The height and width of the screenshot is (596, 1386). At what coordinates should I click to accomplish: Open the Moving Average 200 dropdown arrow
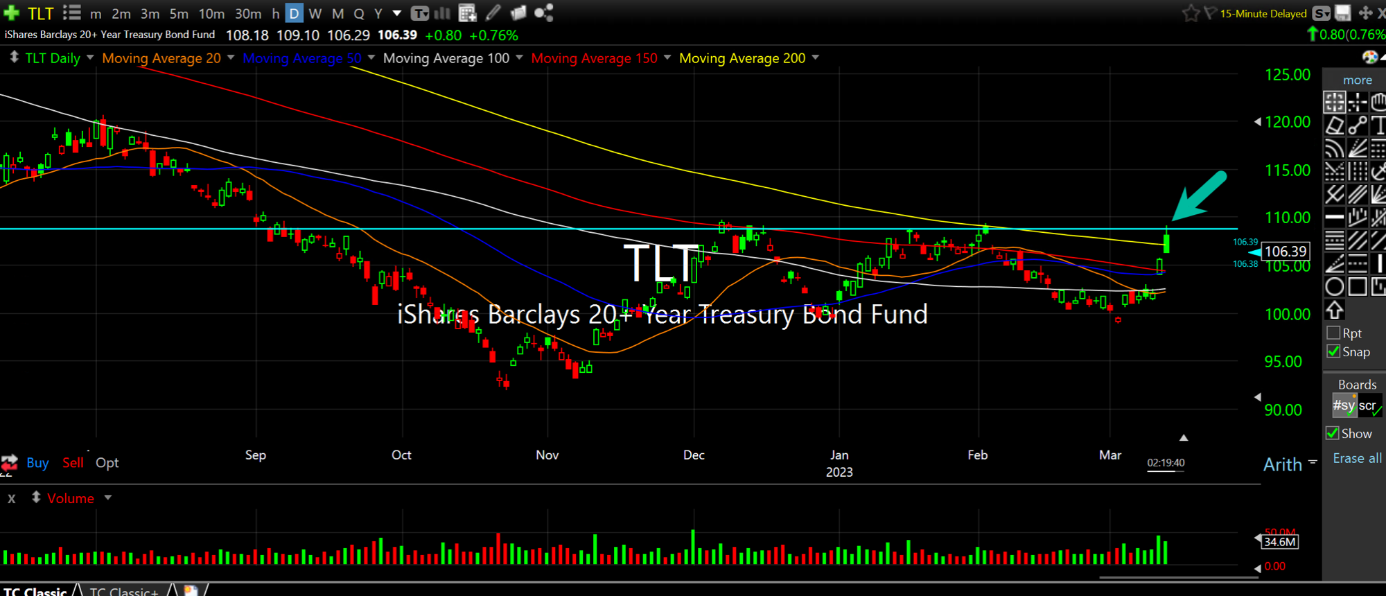click(x=815, y=58)
